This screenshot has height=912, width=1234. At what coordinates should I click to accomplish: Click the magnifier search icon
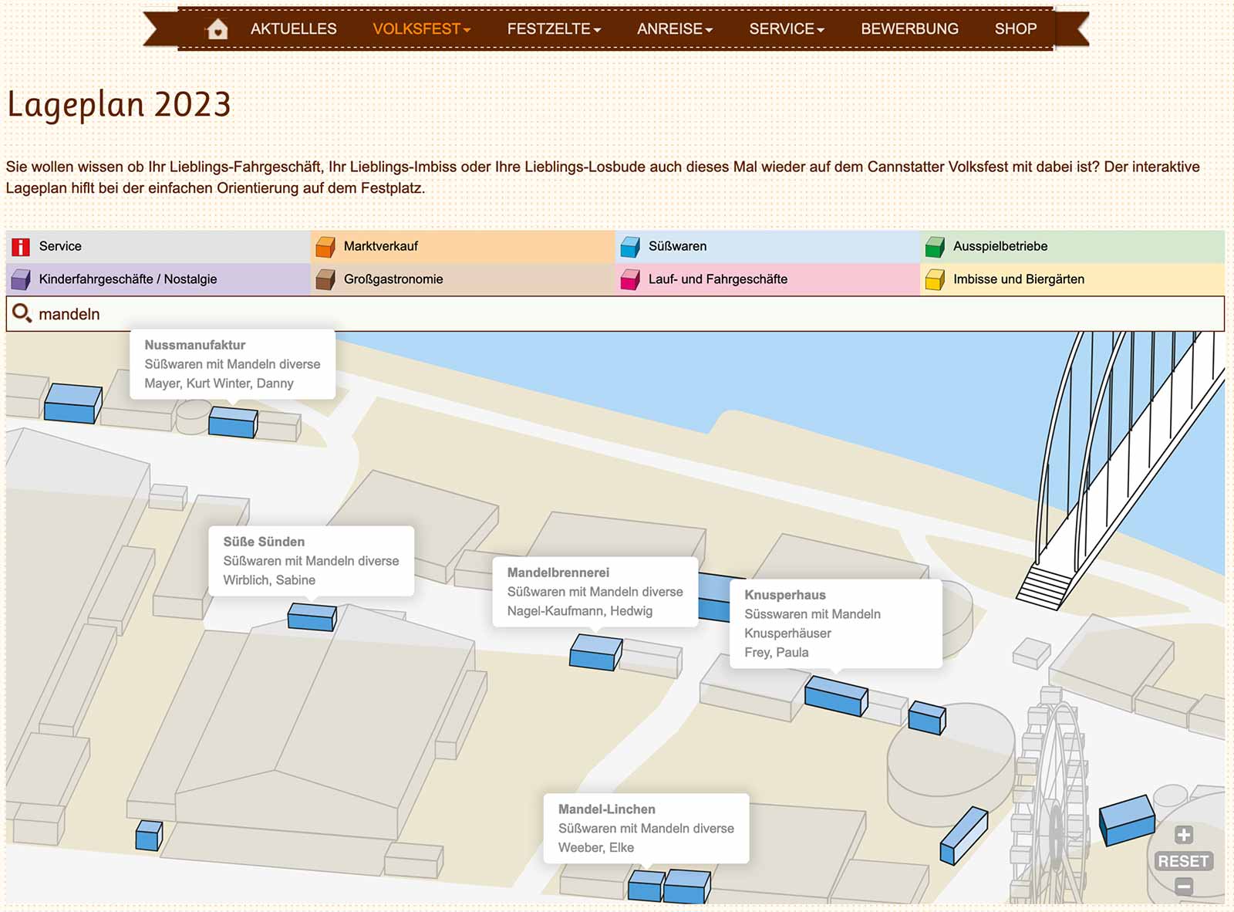(22, 313)
